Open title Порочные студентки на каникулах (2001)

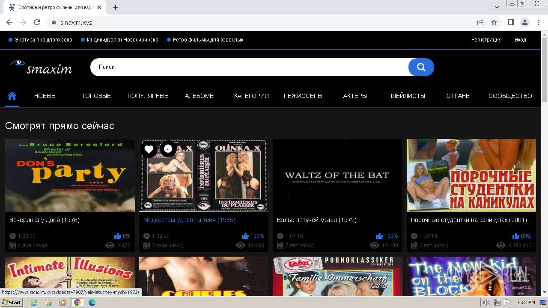469,220
